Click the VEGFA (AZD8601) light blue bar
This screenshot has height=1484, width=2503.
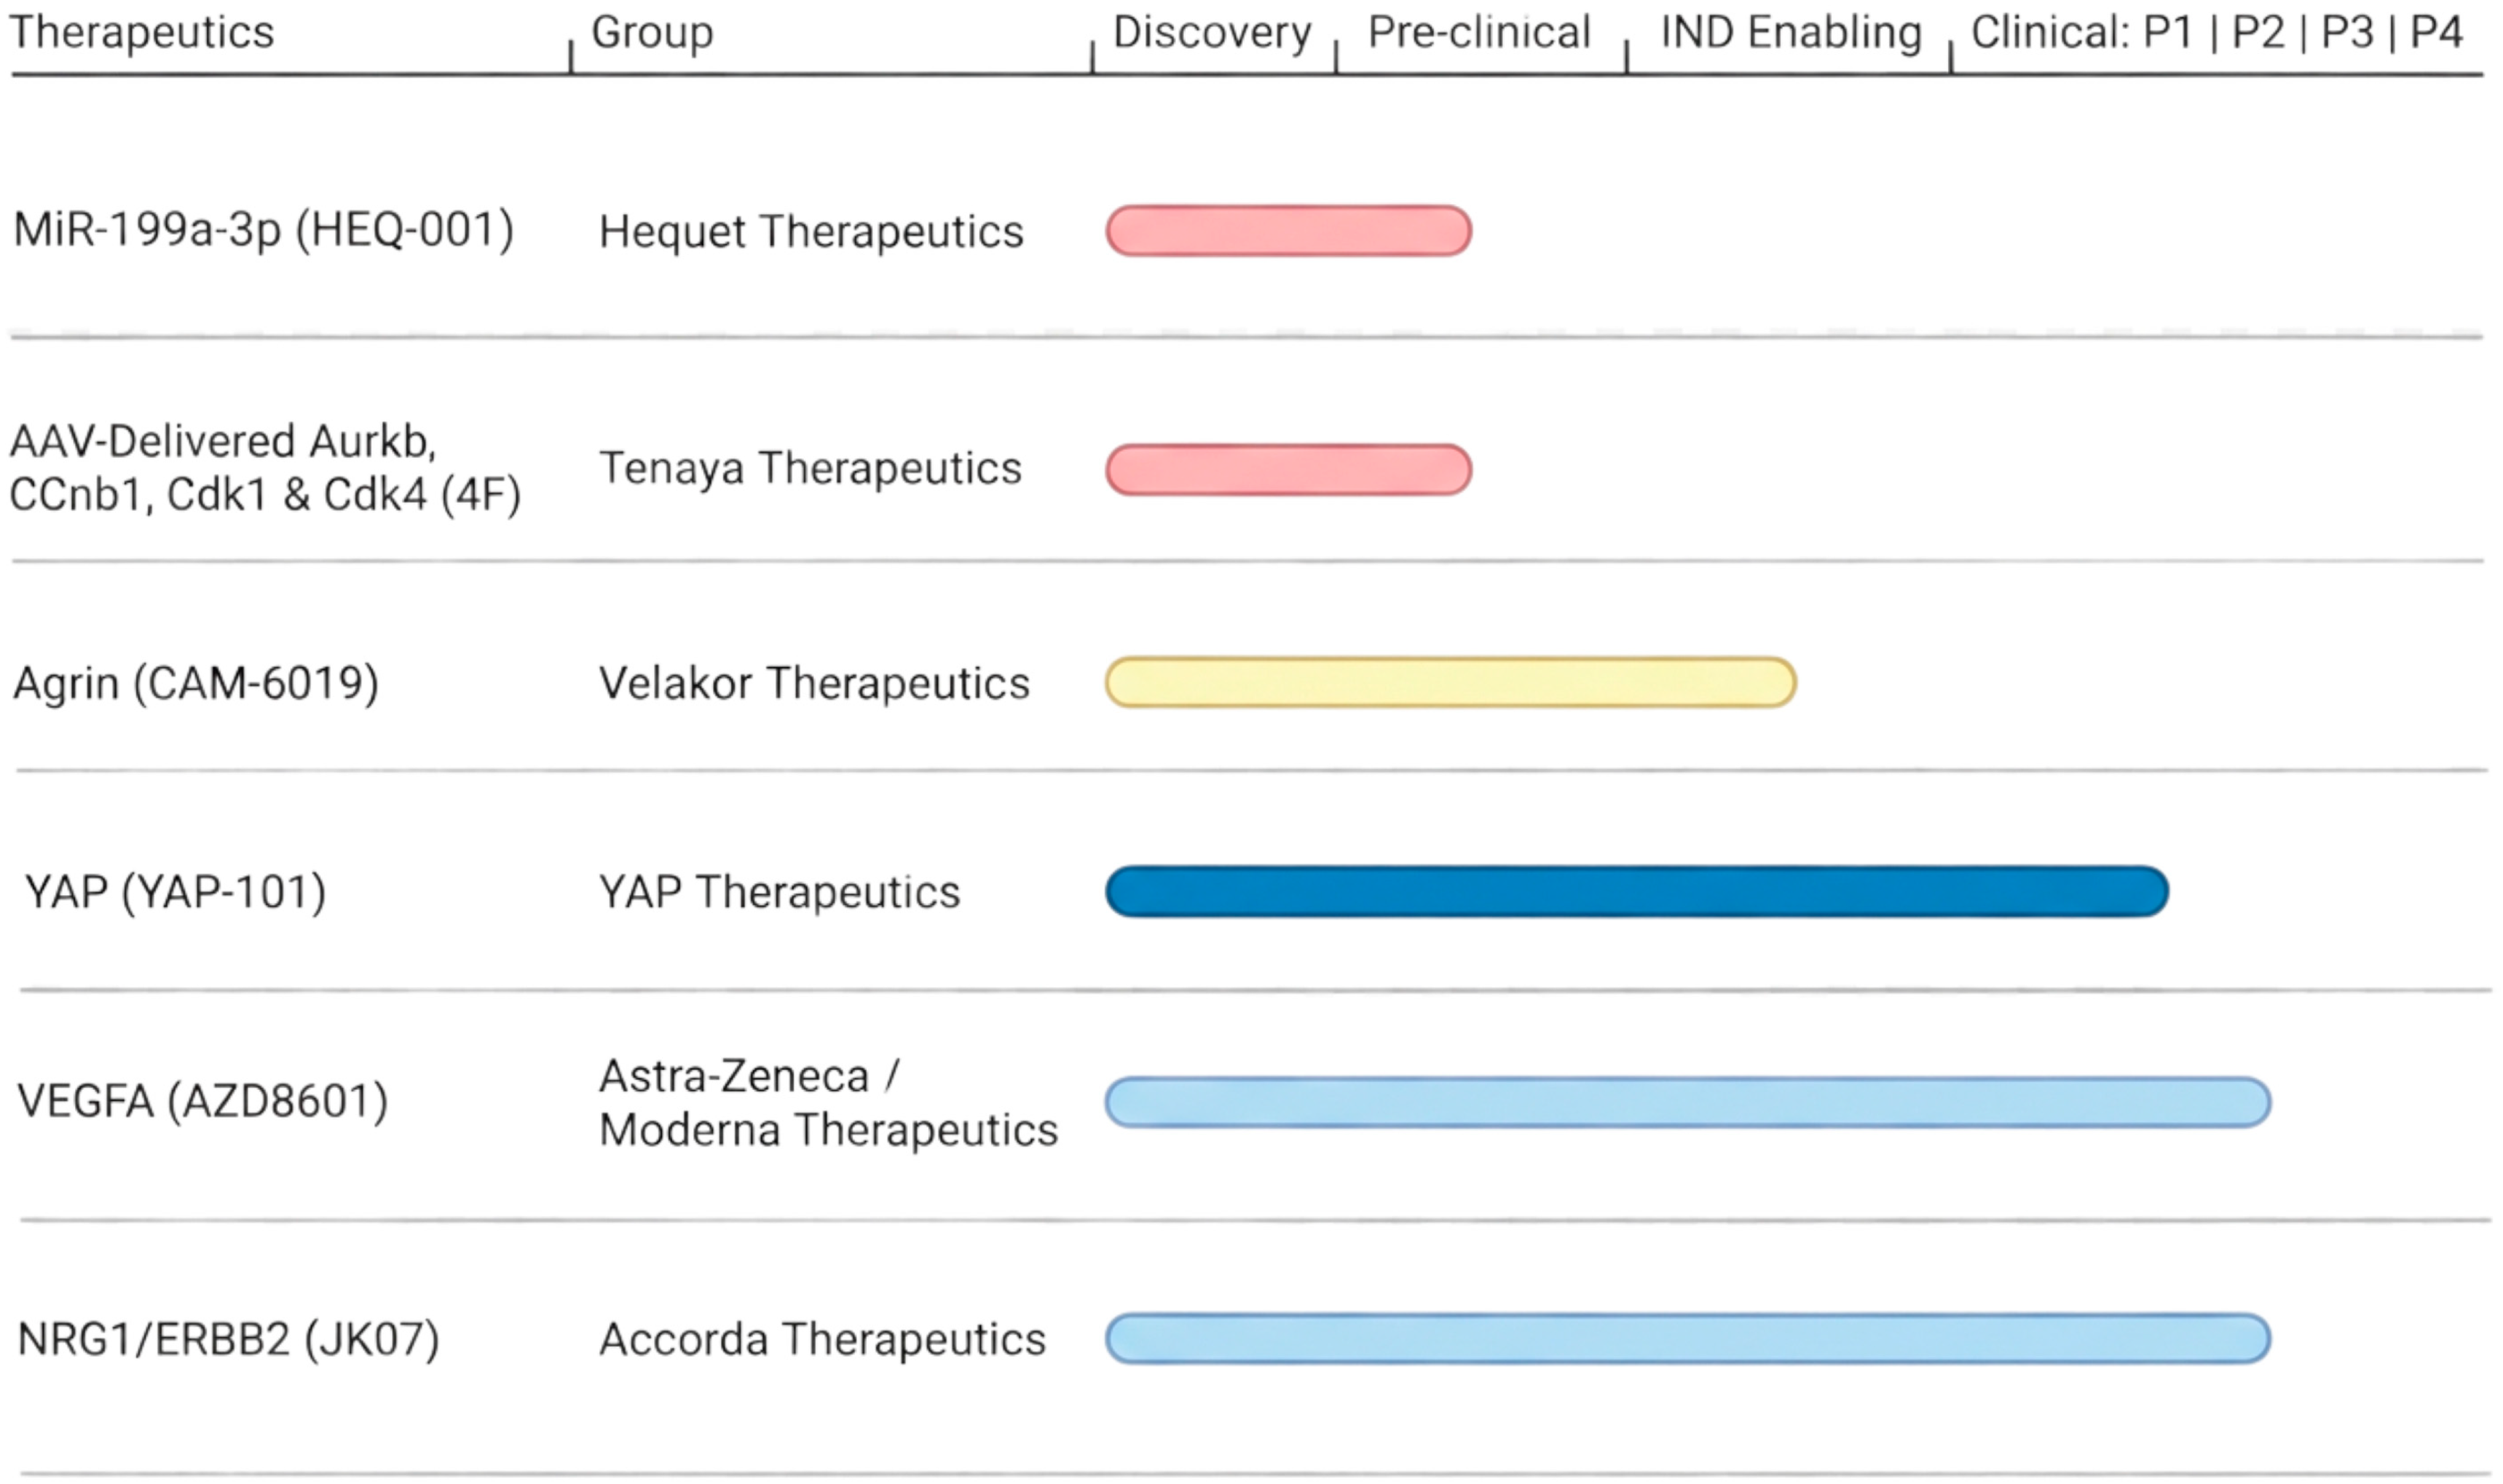coord(1687,1103)
